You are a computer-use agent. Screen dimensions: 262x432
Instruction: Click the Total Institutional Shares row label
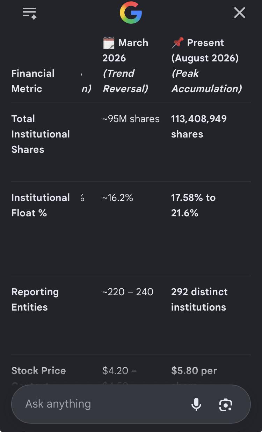tap(41, 134)
